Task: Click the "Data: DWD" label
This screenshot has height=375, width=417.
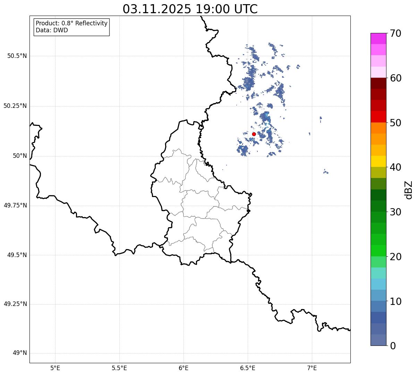Action: click(52, 30)
